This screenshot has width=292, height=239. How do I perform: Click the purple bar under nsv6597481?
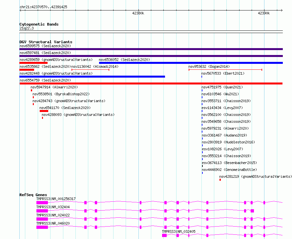151,56
